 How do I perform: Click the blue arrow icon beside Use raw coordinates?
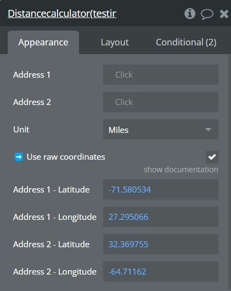pyautogui.click(x=19, y=157)
